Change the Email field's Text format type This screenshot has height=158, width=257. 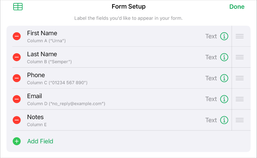point(211,99)
